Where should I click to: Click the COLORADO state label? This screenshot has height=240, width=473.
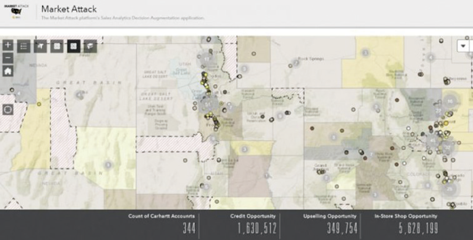coord(419,174)
